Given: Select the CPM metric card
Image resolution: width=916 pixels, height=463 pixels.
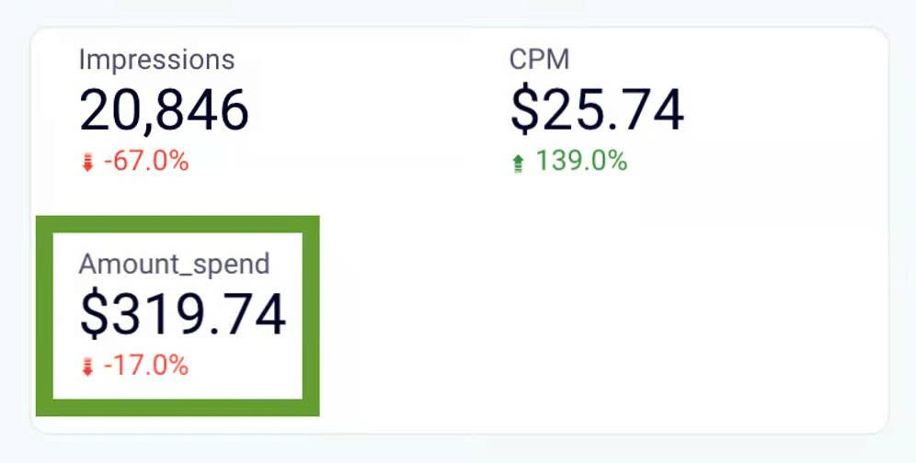Looking at the screenshot, I should (x=597, y=110).
